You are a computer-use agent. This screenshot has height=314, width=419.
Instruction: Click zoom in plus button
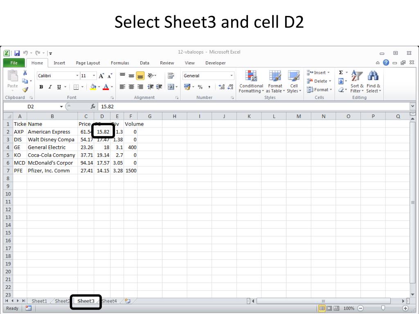[405, 308]
